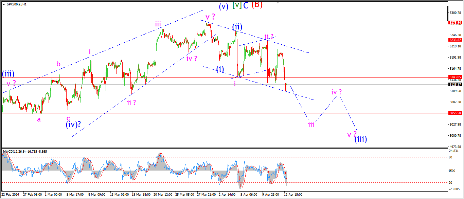Click the current price tag 5125.37
The height and width of the screenshot is (199, 464).
click(455, 85)
